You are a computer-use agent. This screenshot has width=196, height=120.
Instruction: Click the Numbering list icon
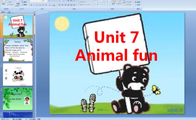point(64,1)
